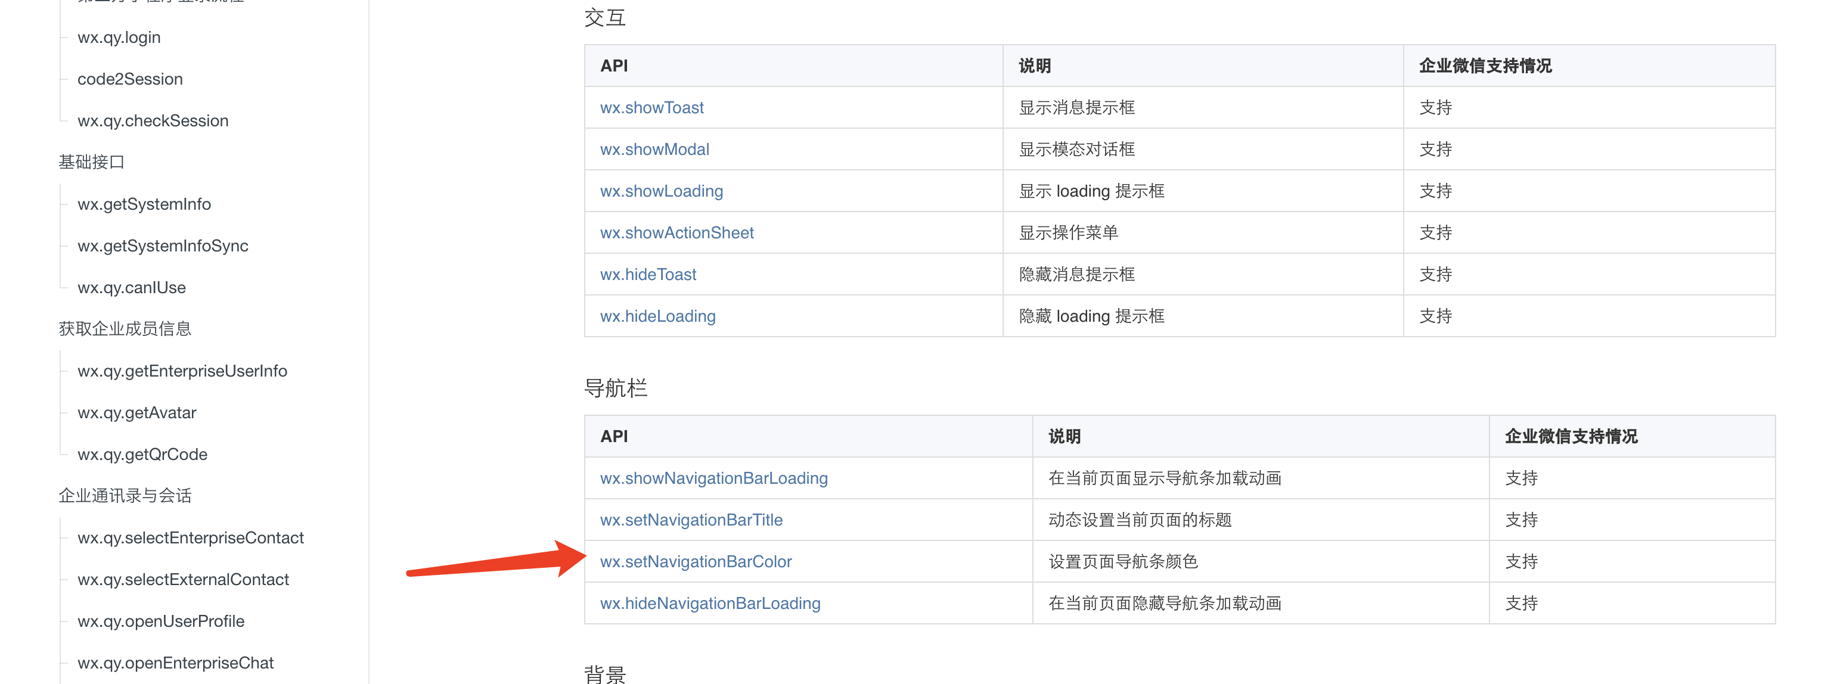Select wx.qy.login in the sidebar

coord(119,37)
